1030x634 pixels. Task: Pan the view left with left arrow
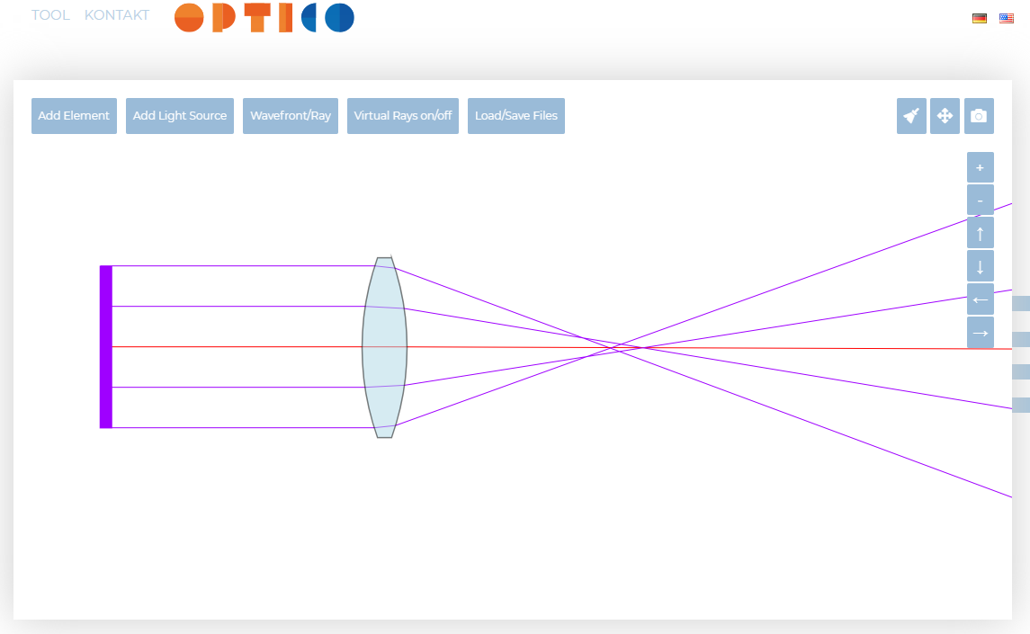[x=980, y=299]
